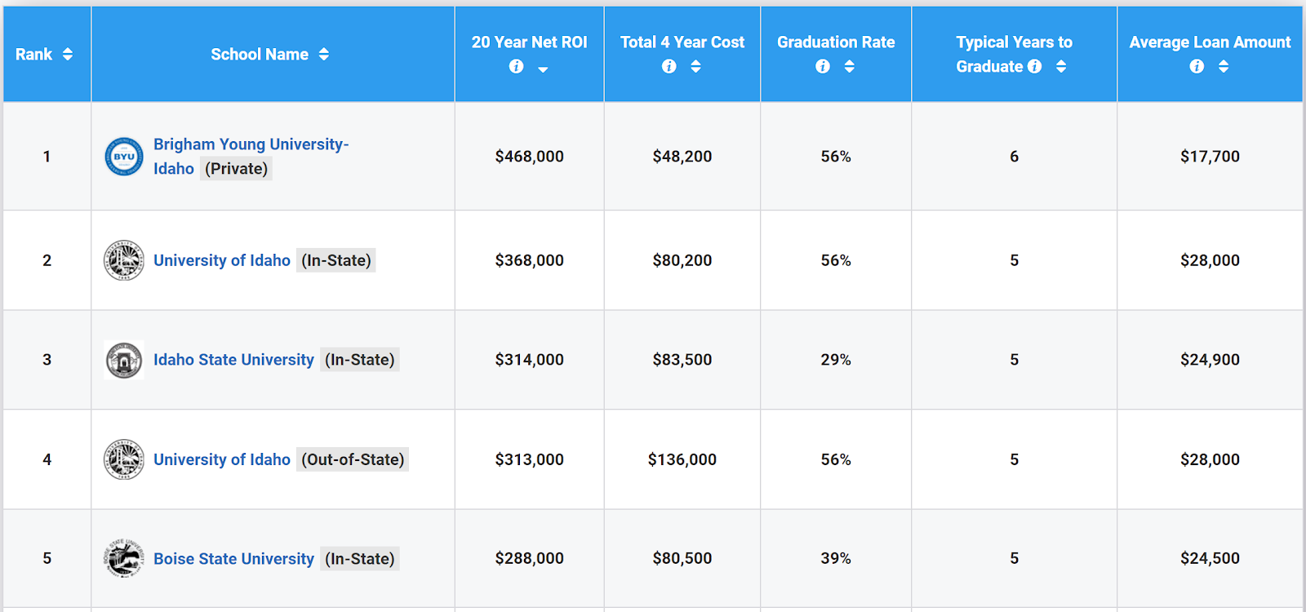Toggle the 20 Year Net ROI sort arrow
The width and height of the screenshot is (1306, 612).
click(543, 69)
